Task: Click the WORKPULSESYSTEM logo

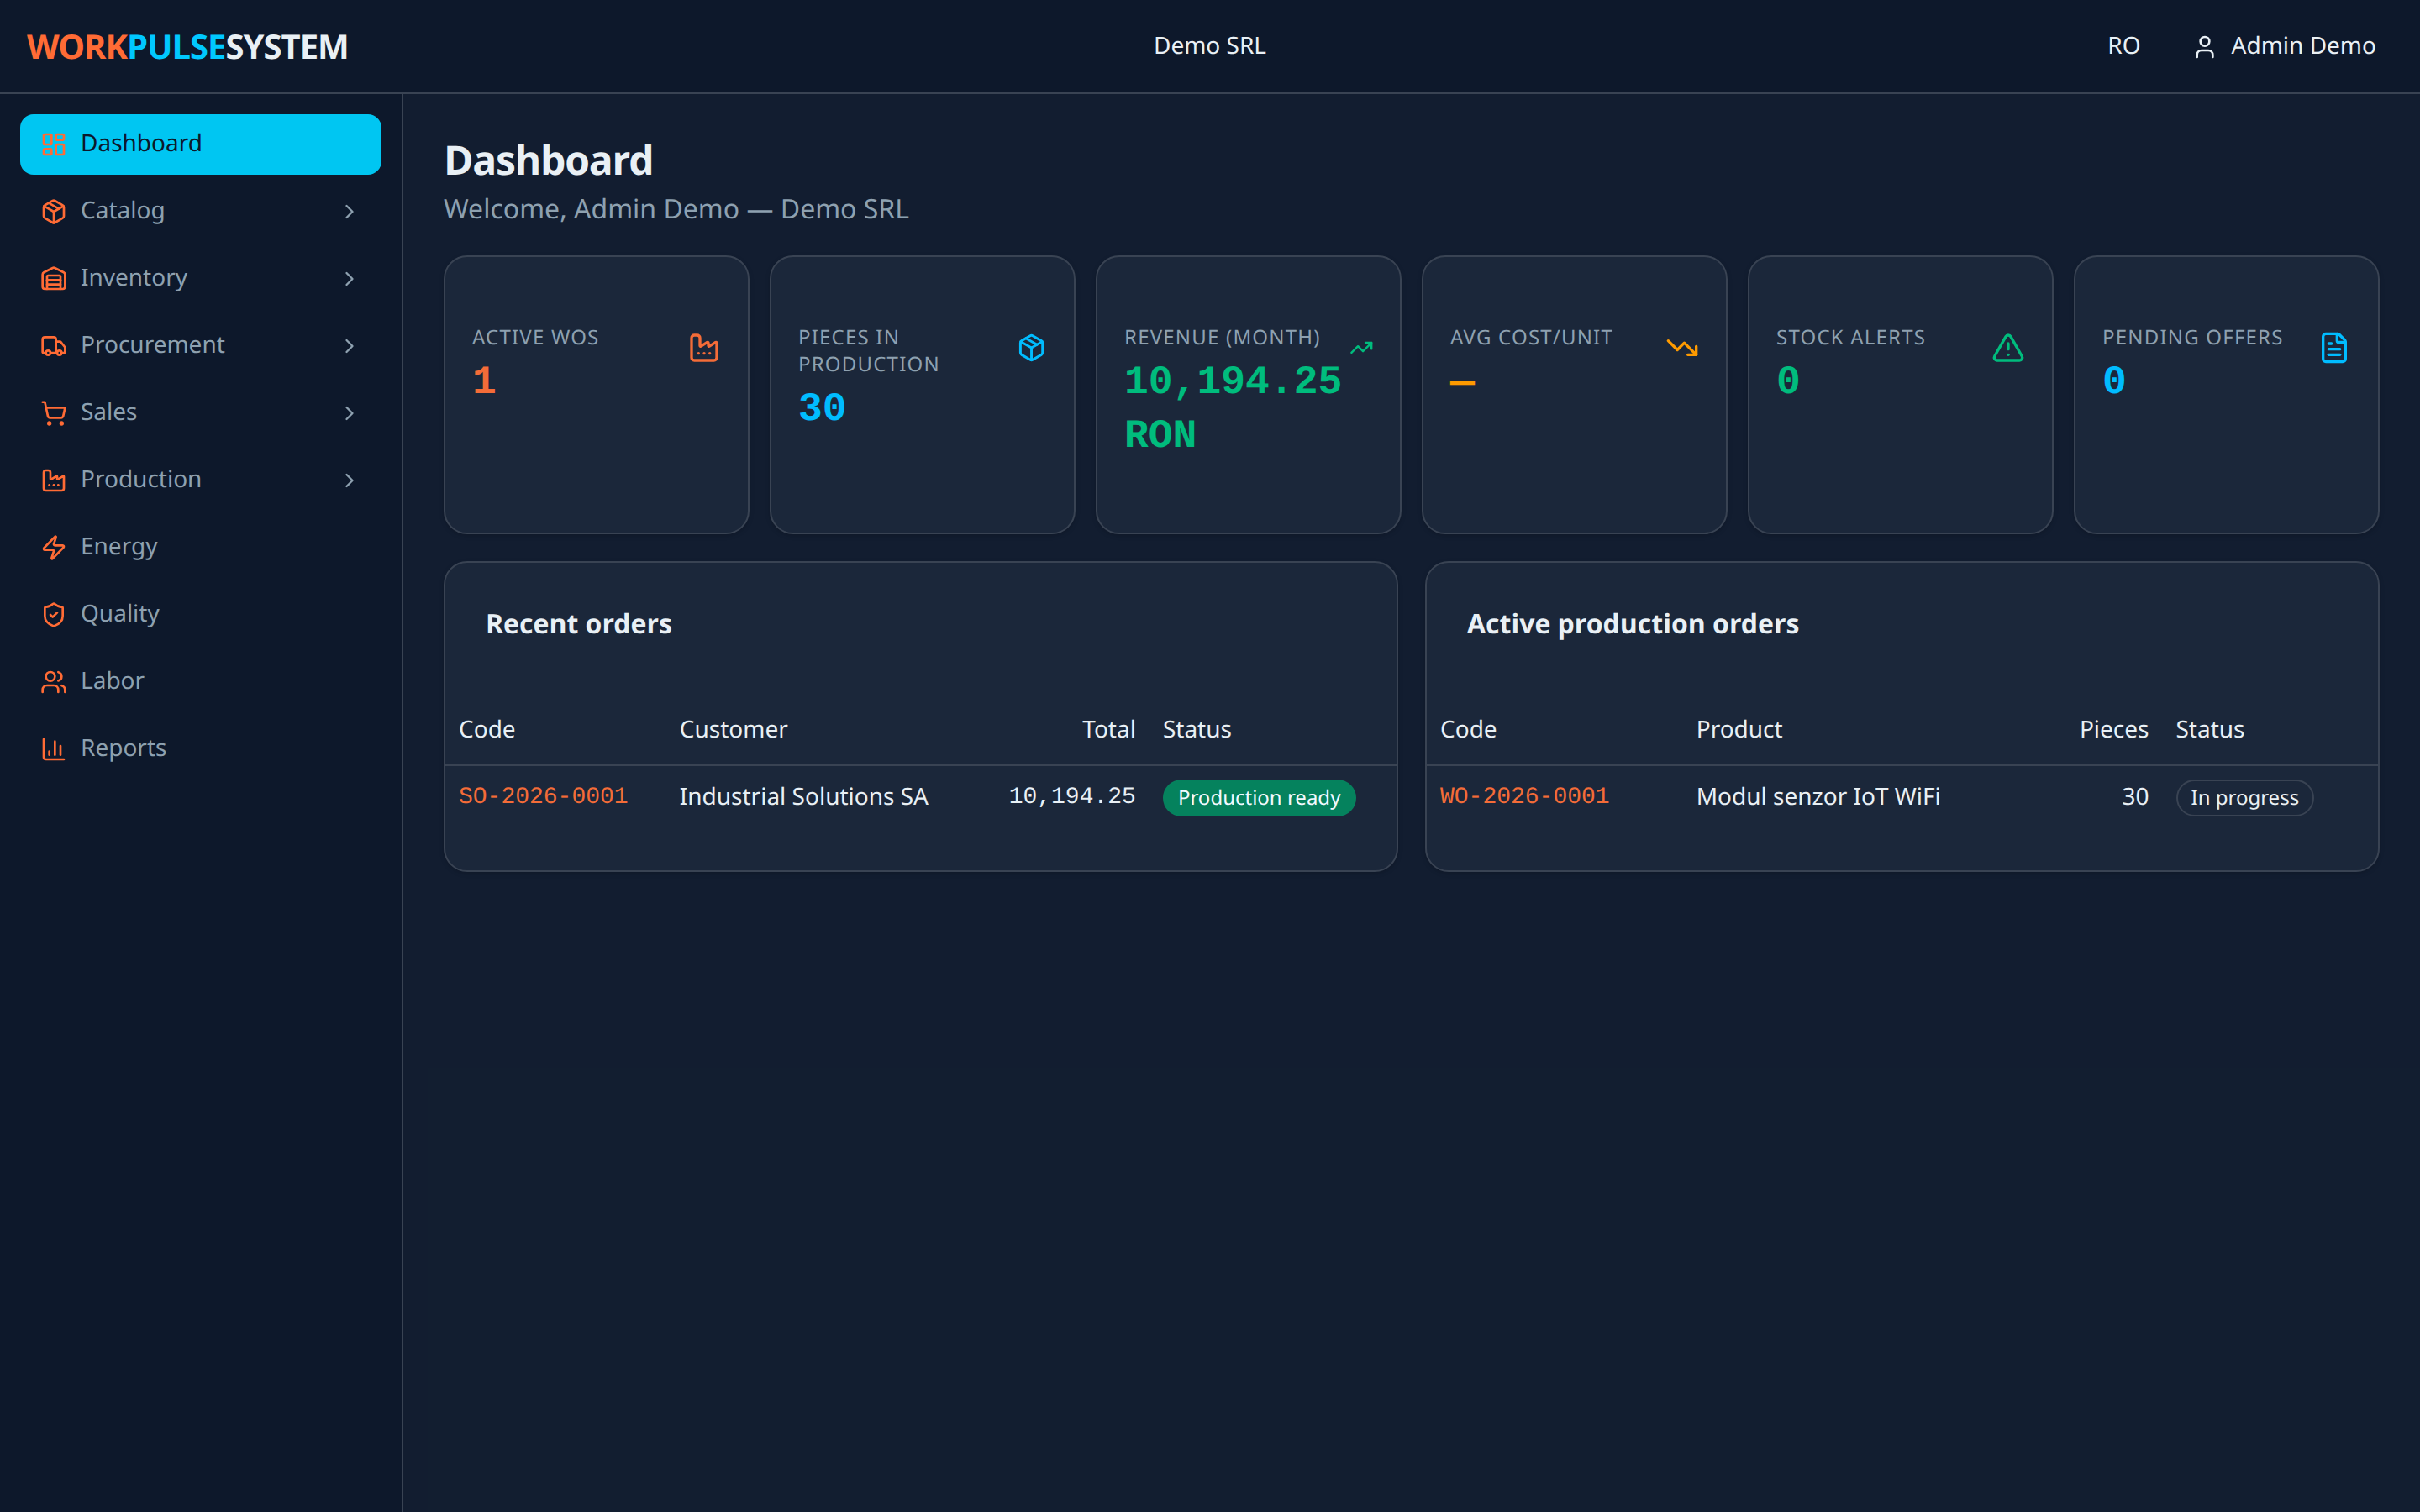Action: 188,47
